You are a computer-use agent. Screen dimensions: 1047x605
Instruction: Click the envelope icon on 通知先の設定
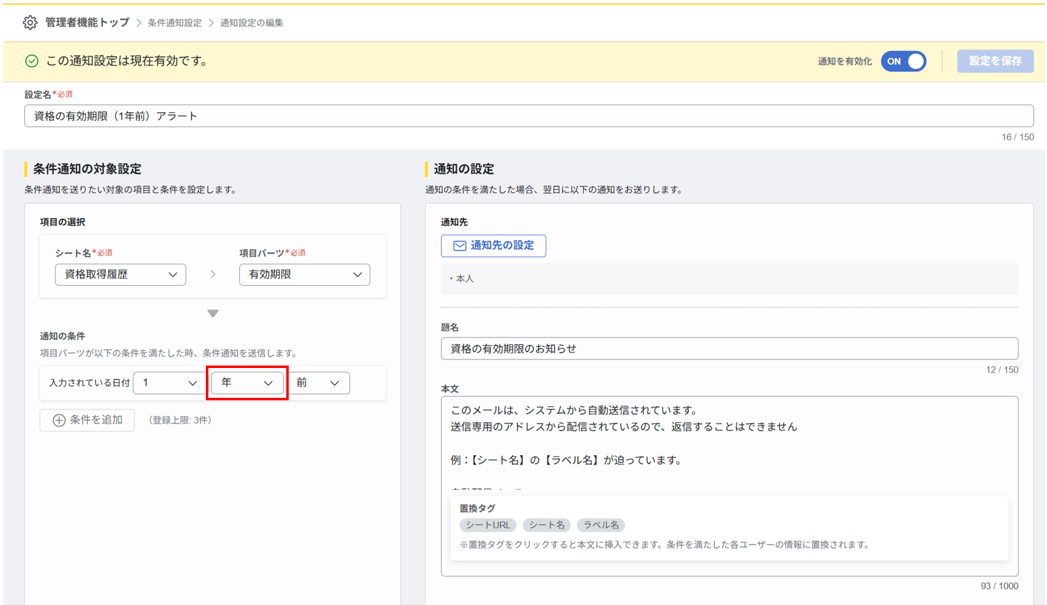click(460, 246)
